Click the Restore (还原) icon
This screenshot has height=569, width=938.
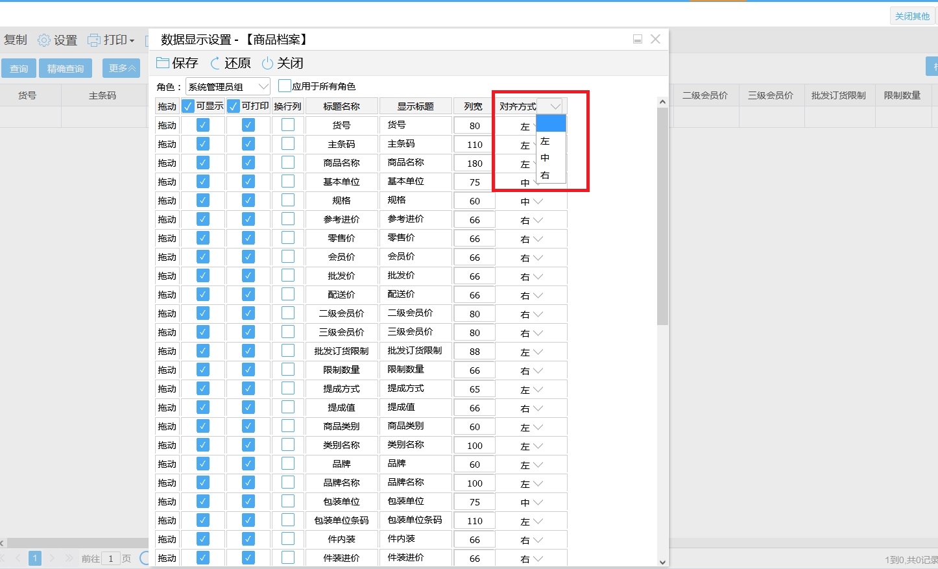215,63
